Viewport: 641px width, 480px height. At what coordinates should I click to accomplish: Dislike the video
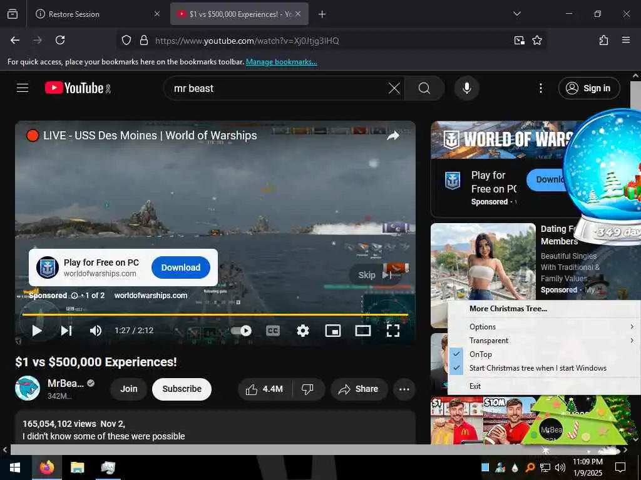pyautogui.click(x=307, y=389)
